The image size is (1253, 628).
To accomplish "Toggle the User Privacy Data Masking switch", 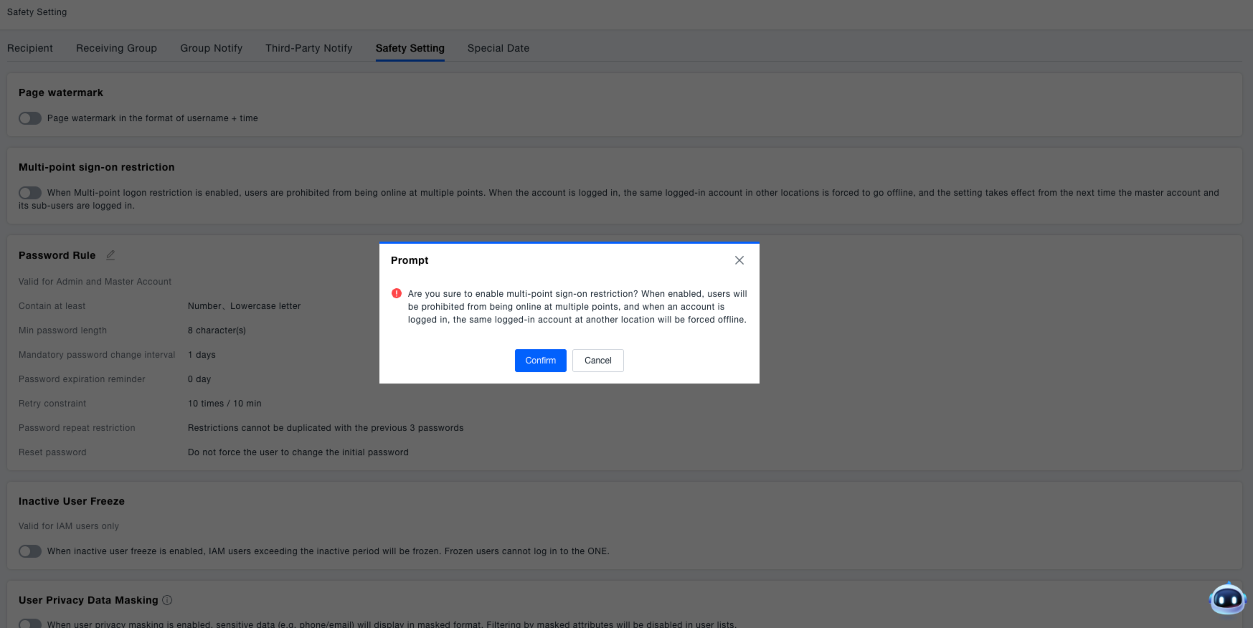I will (30, 623).
